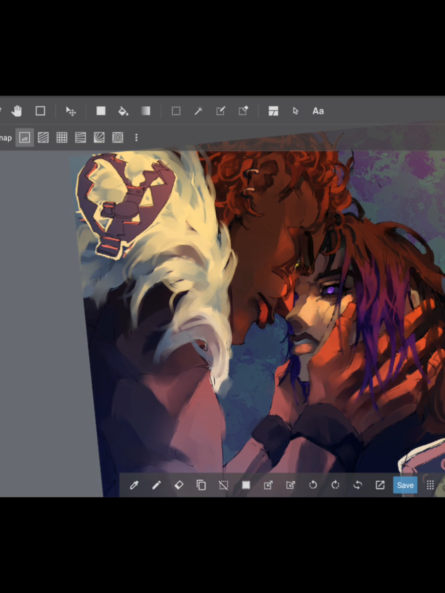Click the Save button
This screenshot has width=445, height=593.
coord(405,485)
